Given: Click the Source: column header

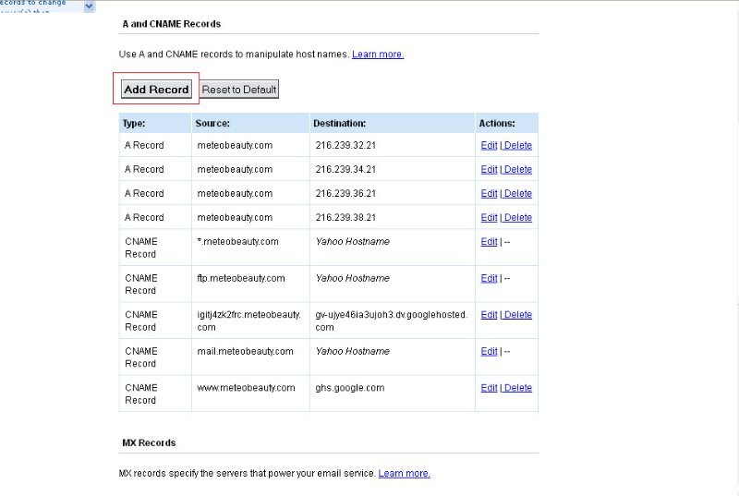Looking at the screenshot, I should [x=250, y=123].
